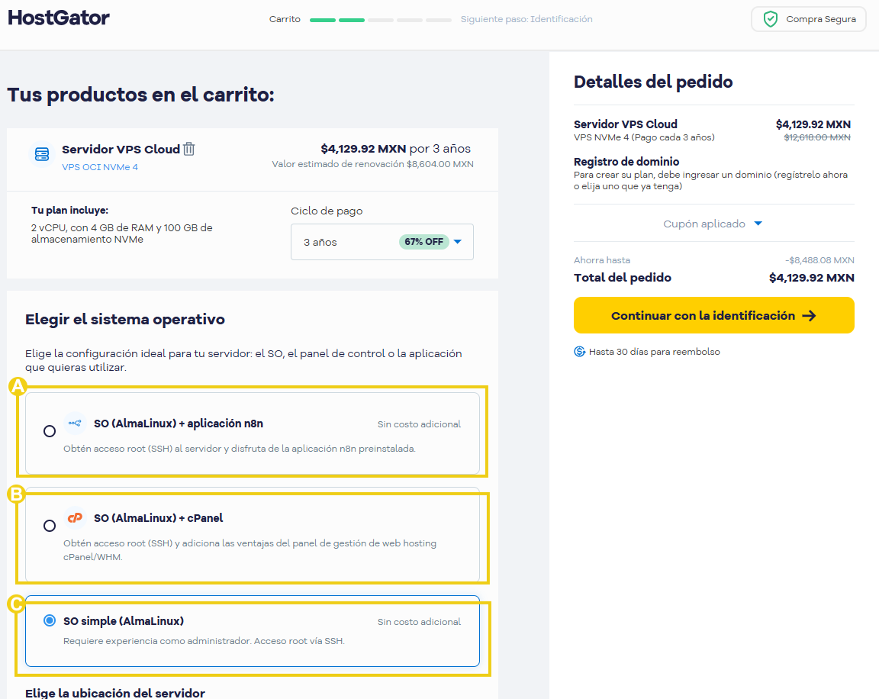Click the HostGator logo

pyautogui.click(x=58, y=18)
